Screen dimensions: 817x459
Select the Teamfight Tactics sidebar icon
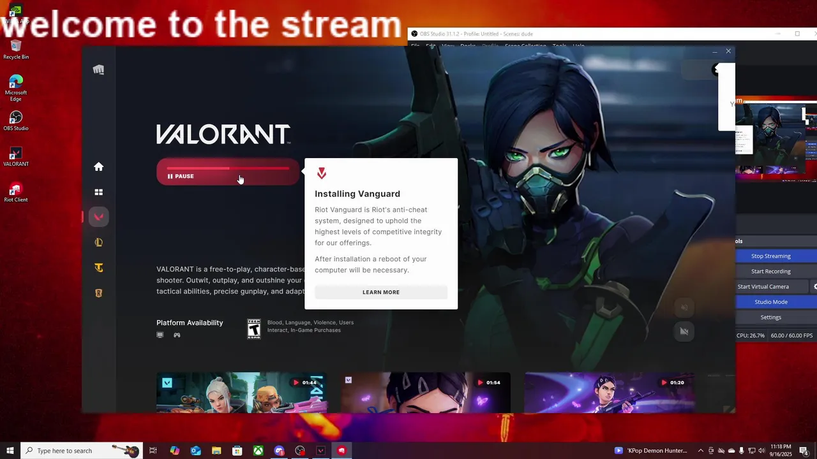click(98, 268)
